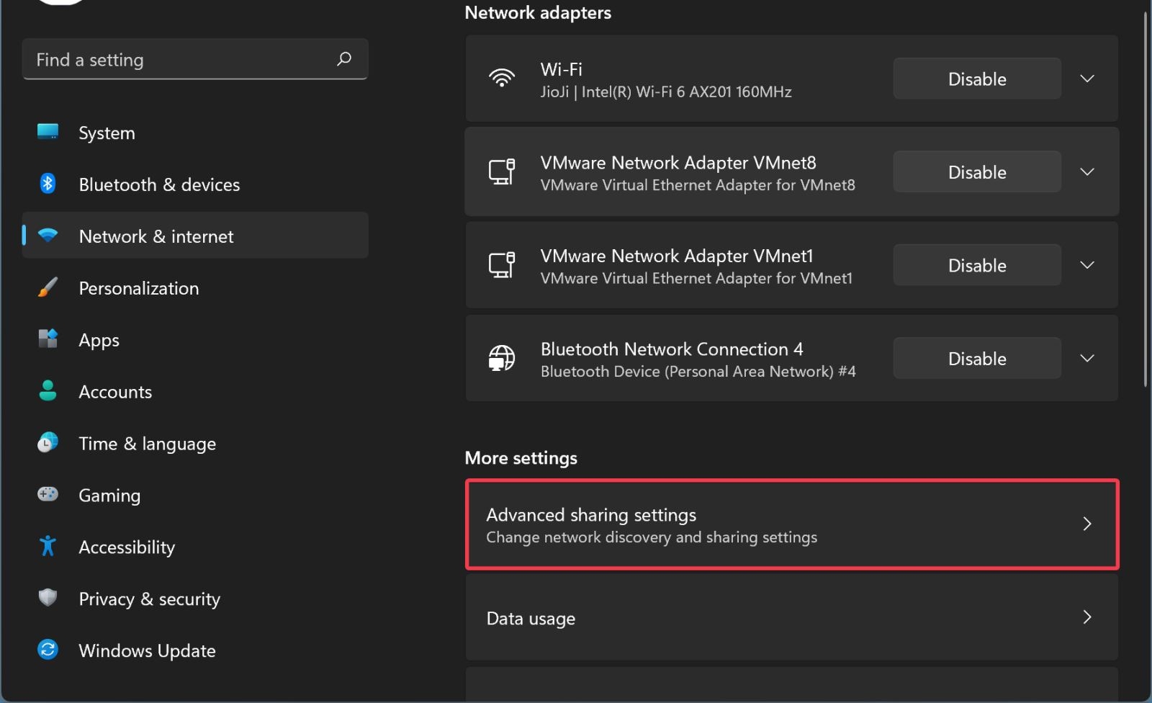
Task: Select Network & internet category
Action: click(x=195, y=236)
